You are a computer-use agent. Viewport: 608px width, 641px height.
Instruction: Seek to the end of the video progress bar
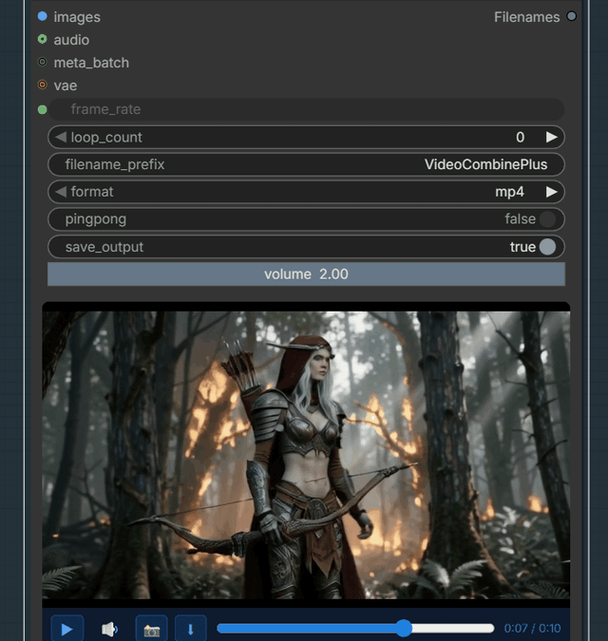[x=491, y=628]
